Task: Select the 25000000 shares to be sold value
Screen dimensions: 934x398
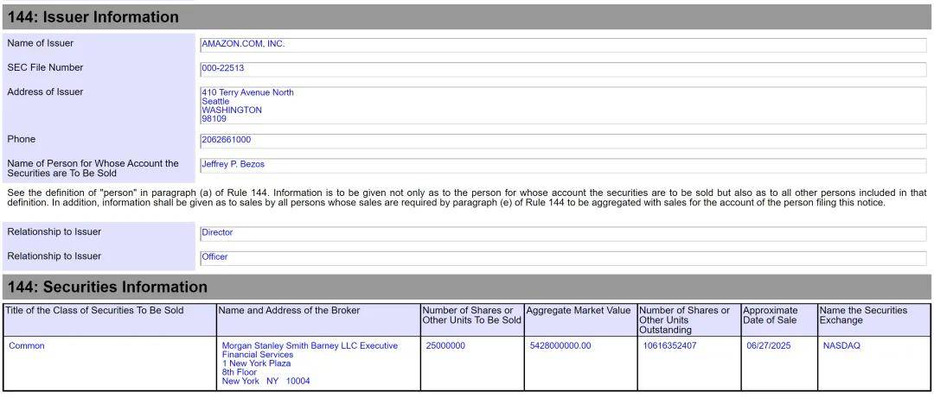Action: pos(445,346)
